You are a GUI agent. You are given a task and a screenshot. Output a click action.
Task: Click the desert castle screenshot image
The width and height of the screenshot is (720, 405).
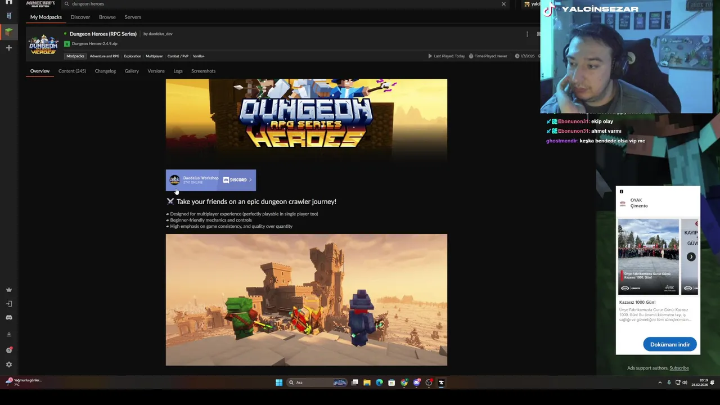coord(307,300)
